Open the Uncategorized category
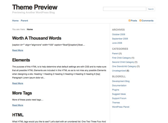The height and width of the screenshot is (123, 168). (119, 71)
